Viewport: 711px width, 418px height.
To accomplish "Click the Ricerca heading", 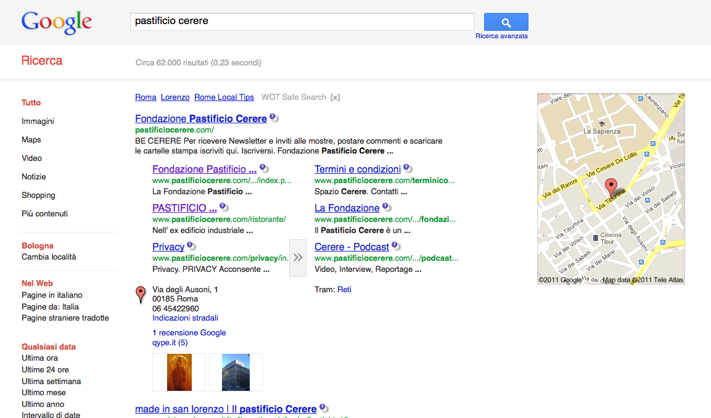I will tap(42, 61).
